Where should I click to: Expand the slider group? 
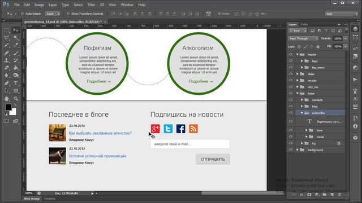click(x=298, y=74)
